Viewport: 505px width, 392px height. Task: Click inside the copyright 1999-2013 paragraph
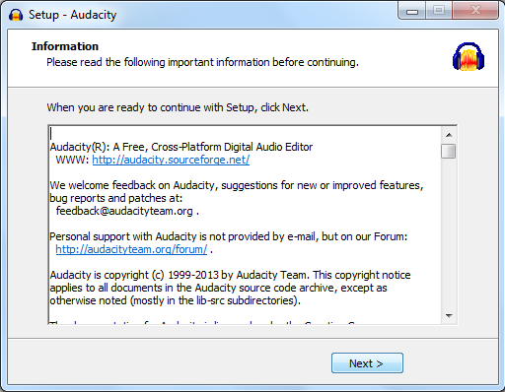coord(230,288)
